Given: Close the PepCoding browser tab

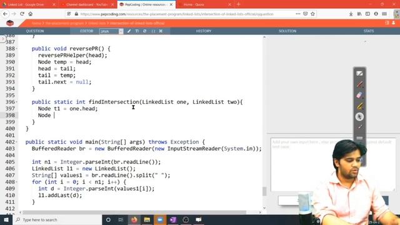Looking at the screenshot, I should pos(171,4).
